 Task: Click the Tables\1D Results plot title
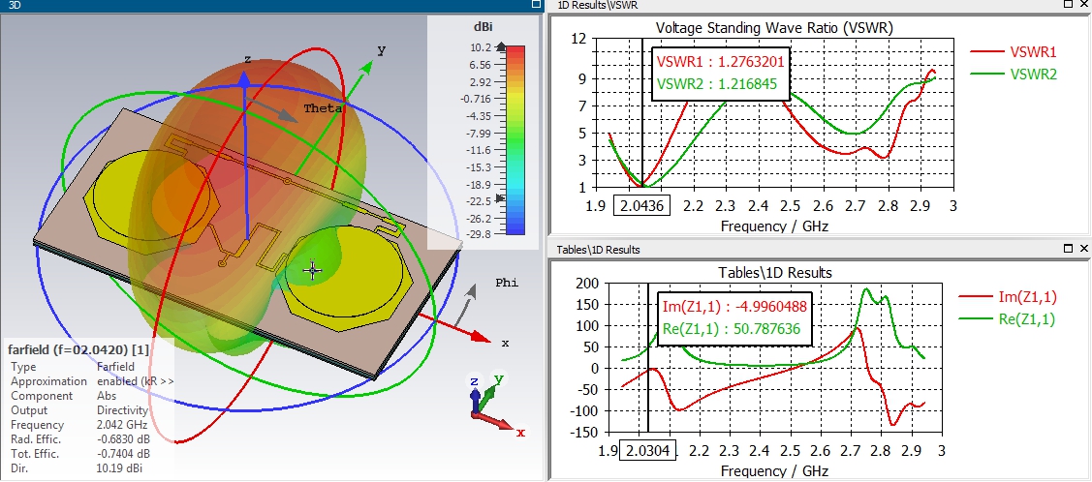click(x=774, y=272)
